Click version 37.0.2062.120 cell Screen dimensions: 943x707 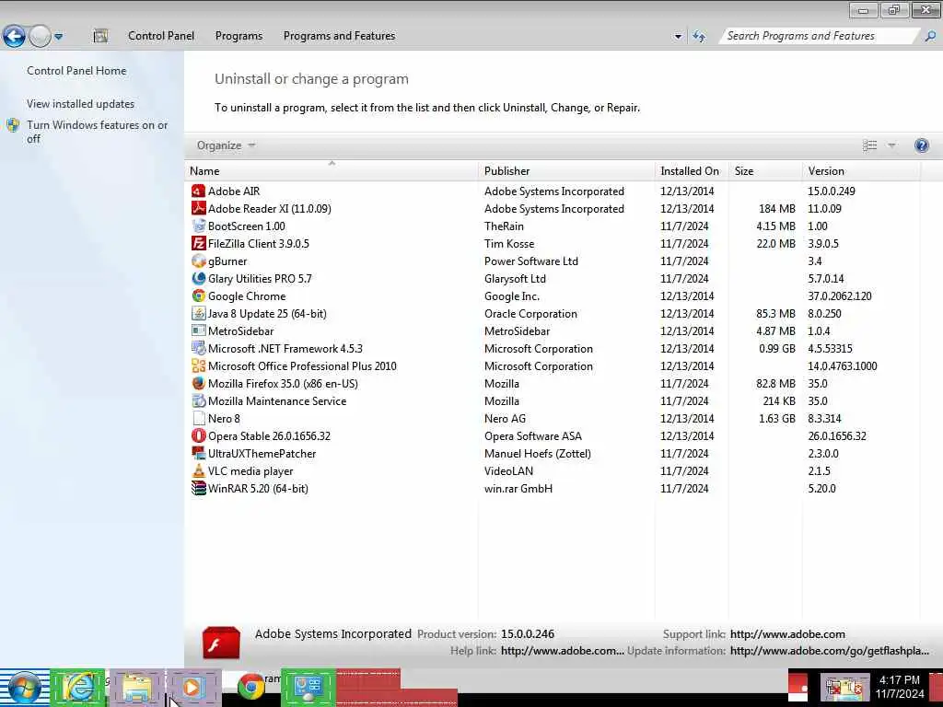[840, 296]
